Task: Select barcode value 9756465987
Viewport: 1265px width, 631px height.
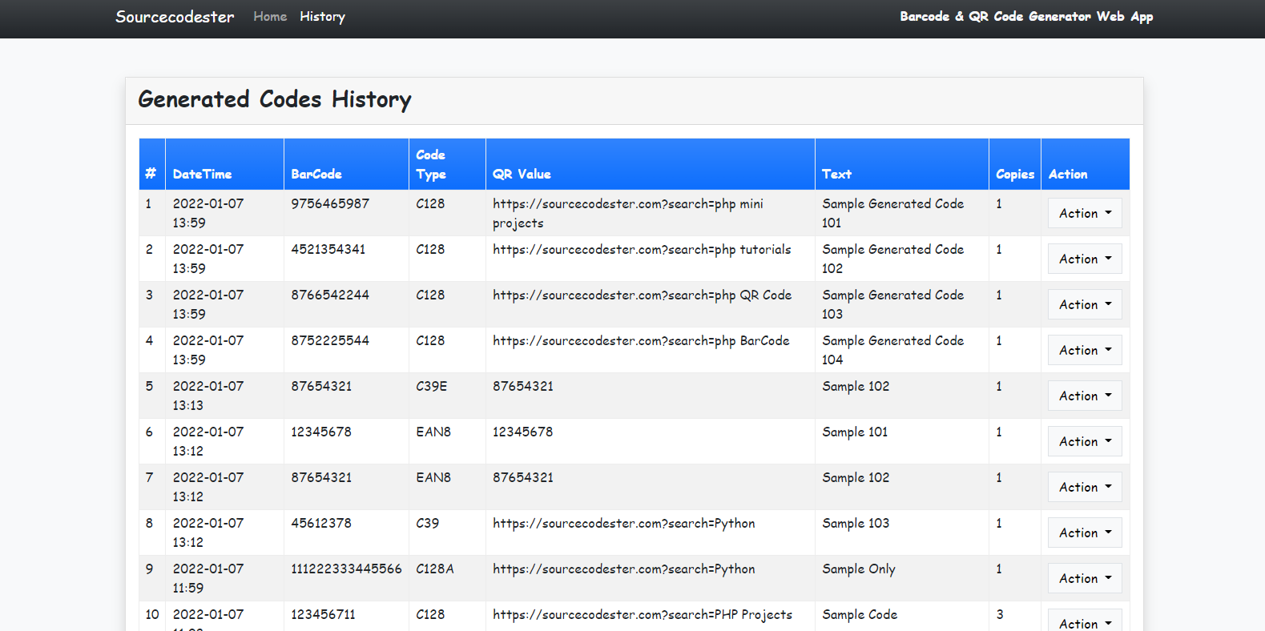Action: pyautogui.click(x=330, y=204)
